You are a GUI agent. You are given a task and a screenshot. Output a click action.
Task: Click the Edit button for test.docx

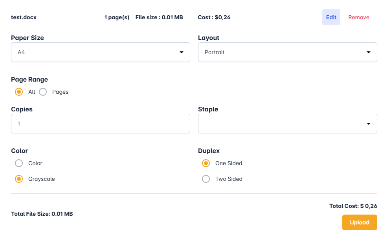pos(331,17)
